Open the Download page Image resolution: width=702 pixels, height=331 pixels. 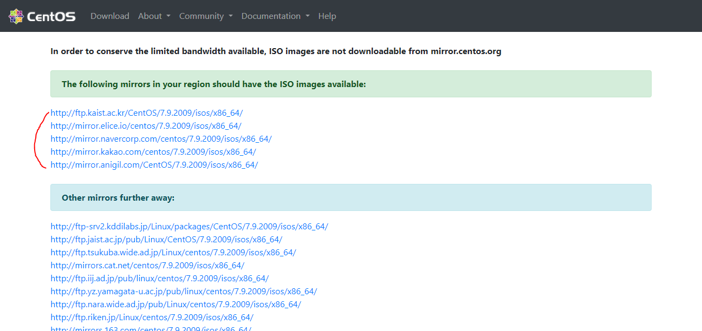point(110,16)
